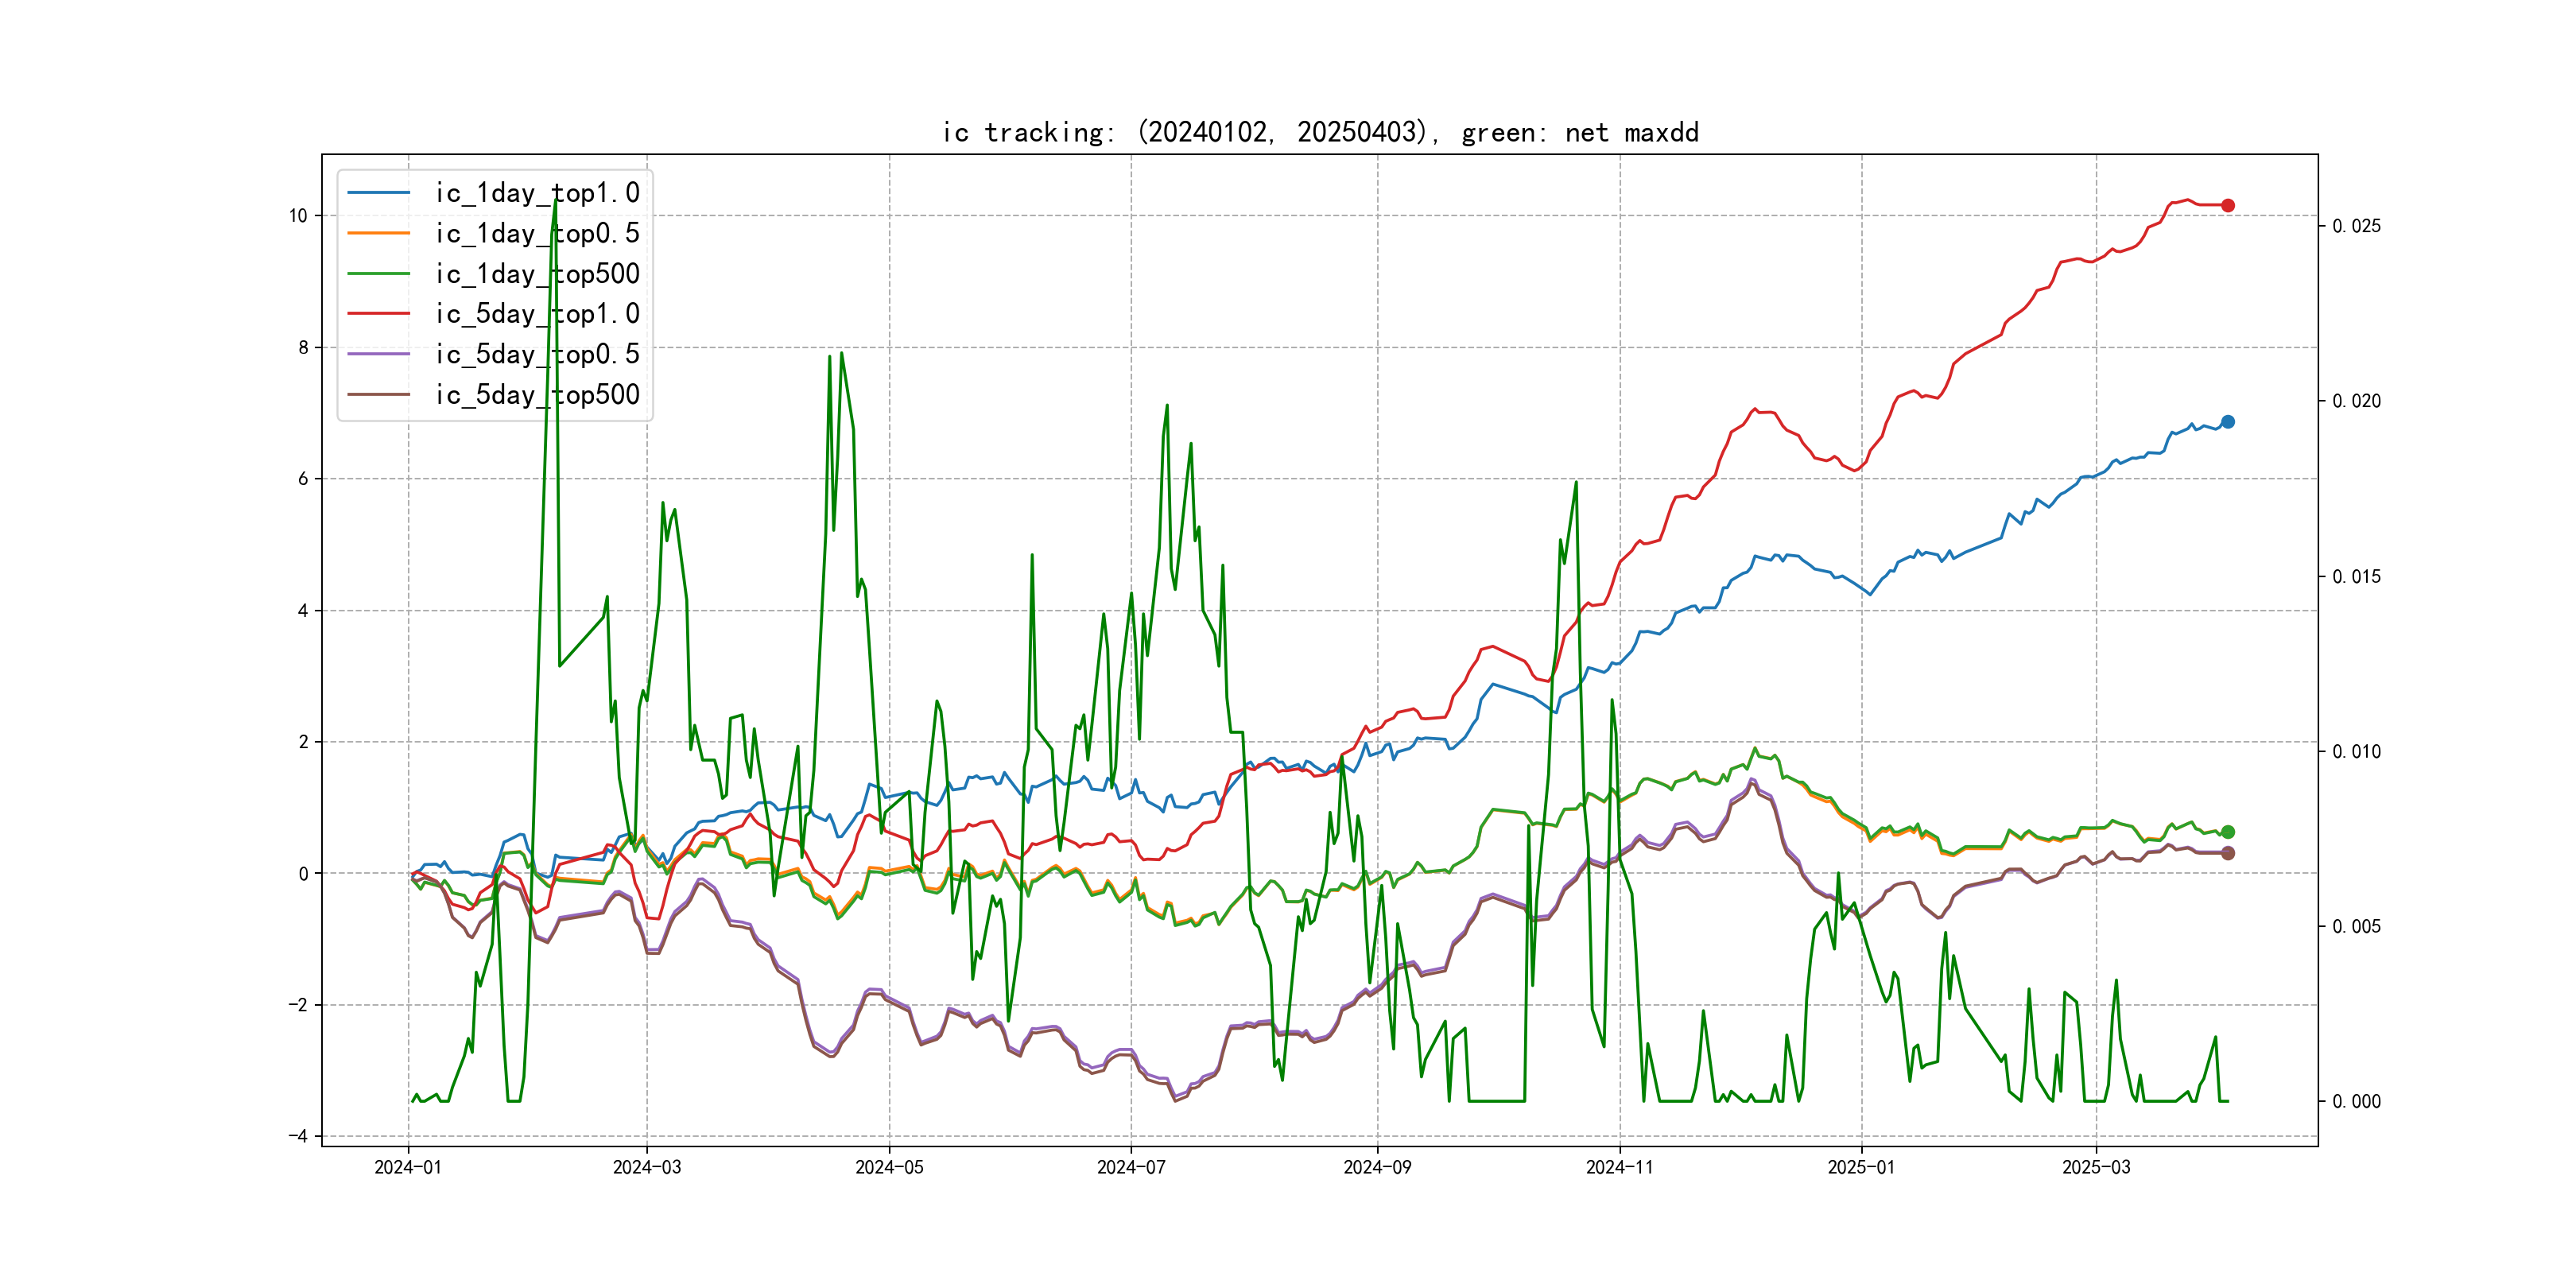Click the 2025-03 x-axis tick label
Image resolution: width=2576 pixels, height=1288 pixels.
tap(2096, 1167)
